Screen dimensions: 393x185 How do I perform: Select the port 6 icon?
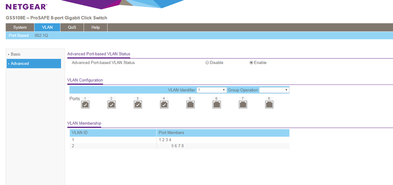coord(217,104)
